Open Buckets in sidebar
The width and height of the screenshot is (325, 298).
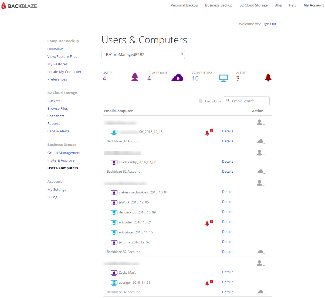click(x=54, y=101)
